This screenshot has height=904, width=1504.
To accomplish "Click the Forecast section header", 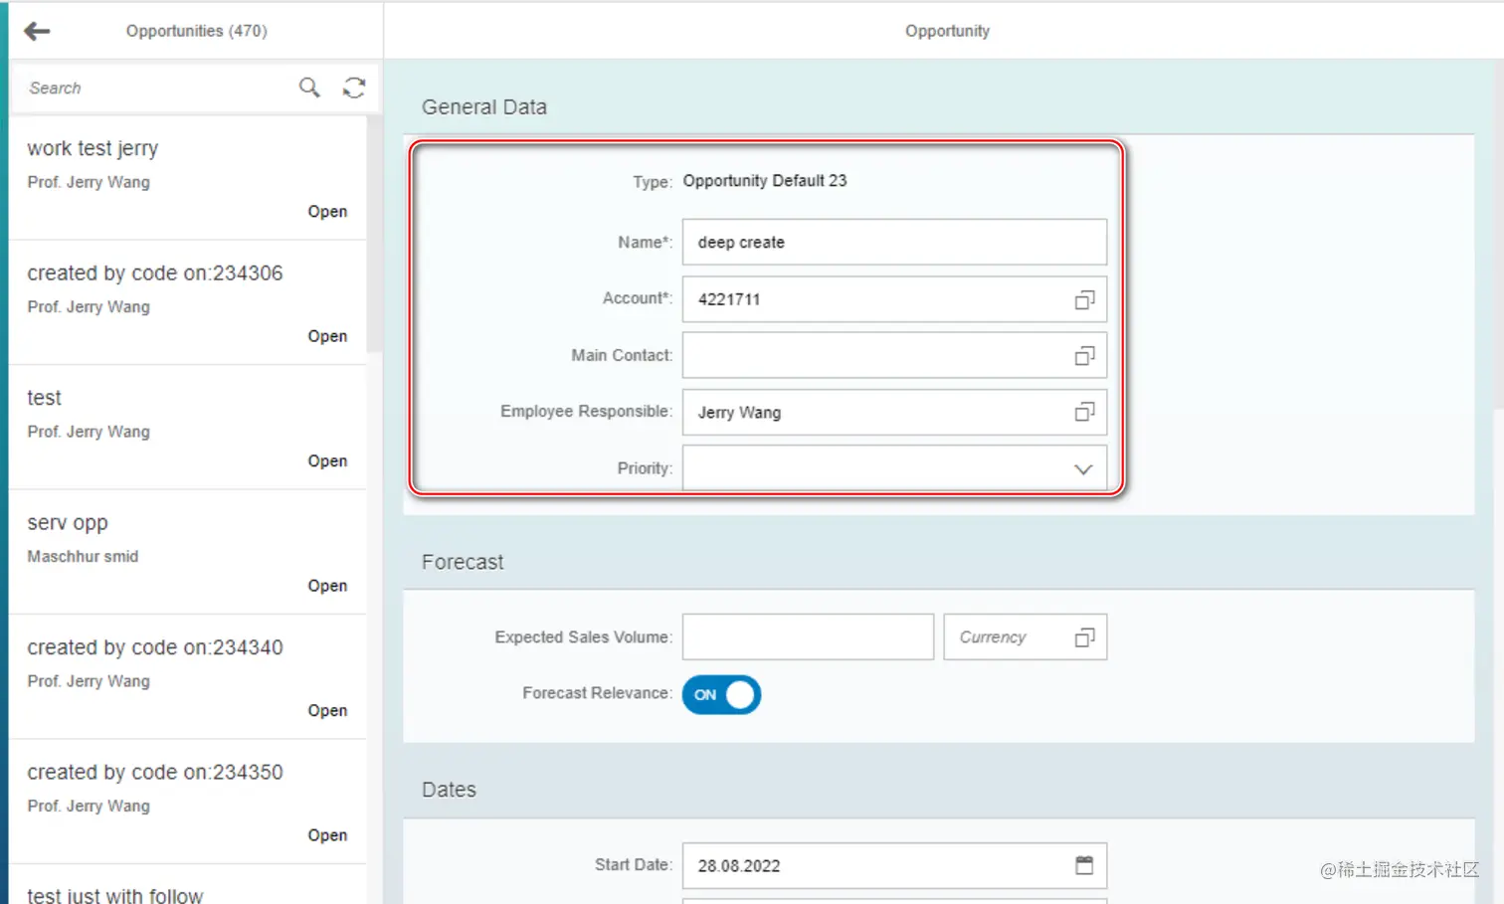I will [x=463, y=562].
